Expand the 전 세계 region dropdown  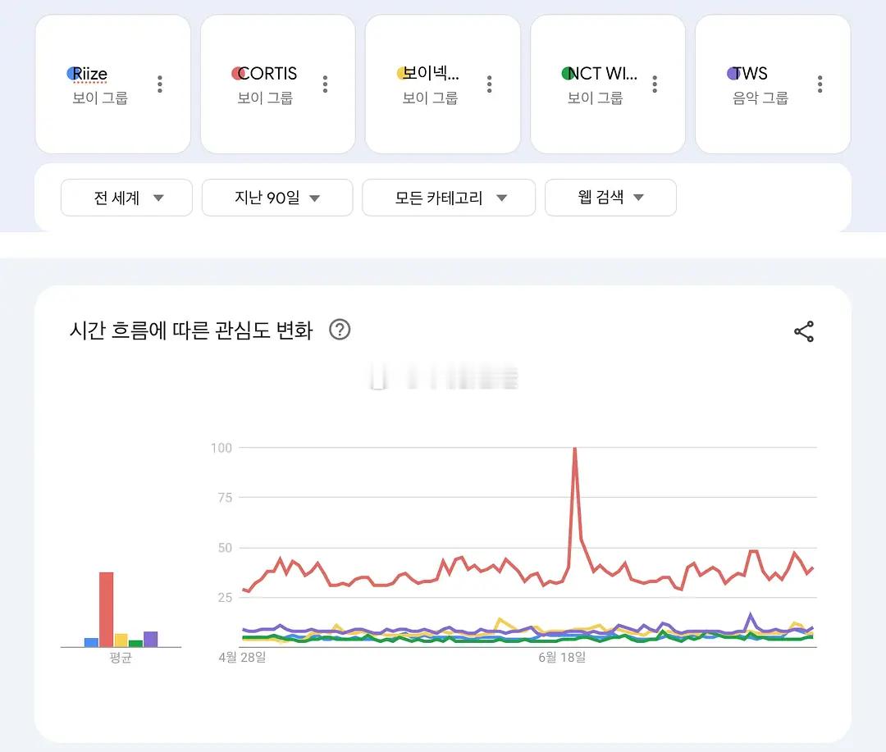tap(126, 198)
